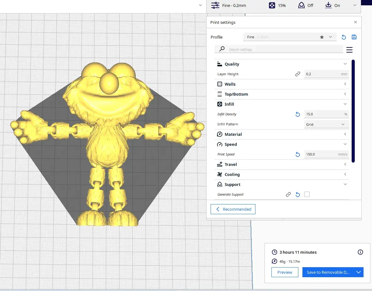Collapse the print settings bar with the chevron after On

(355, 5)
